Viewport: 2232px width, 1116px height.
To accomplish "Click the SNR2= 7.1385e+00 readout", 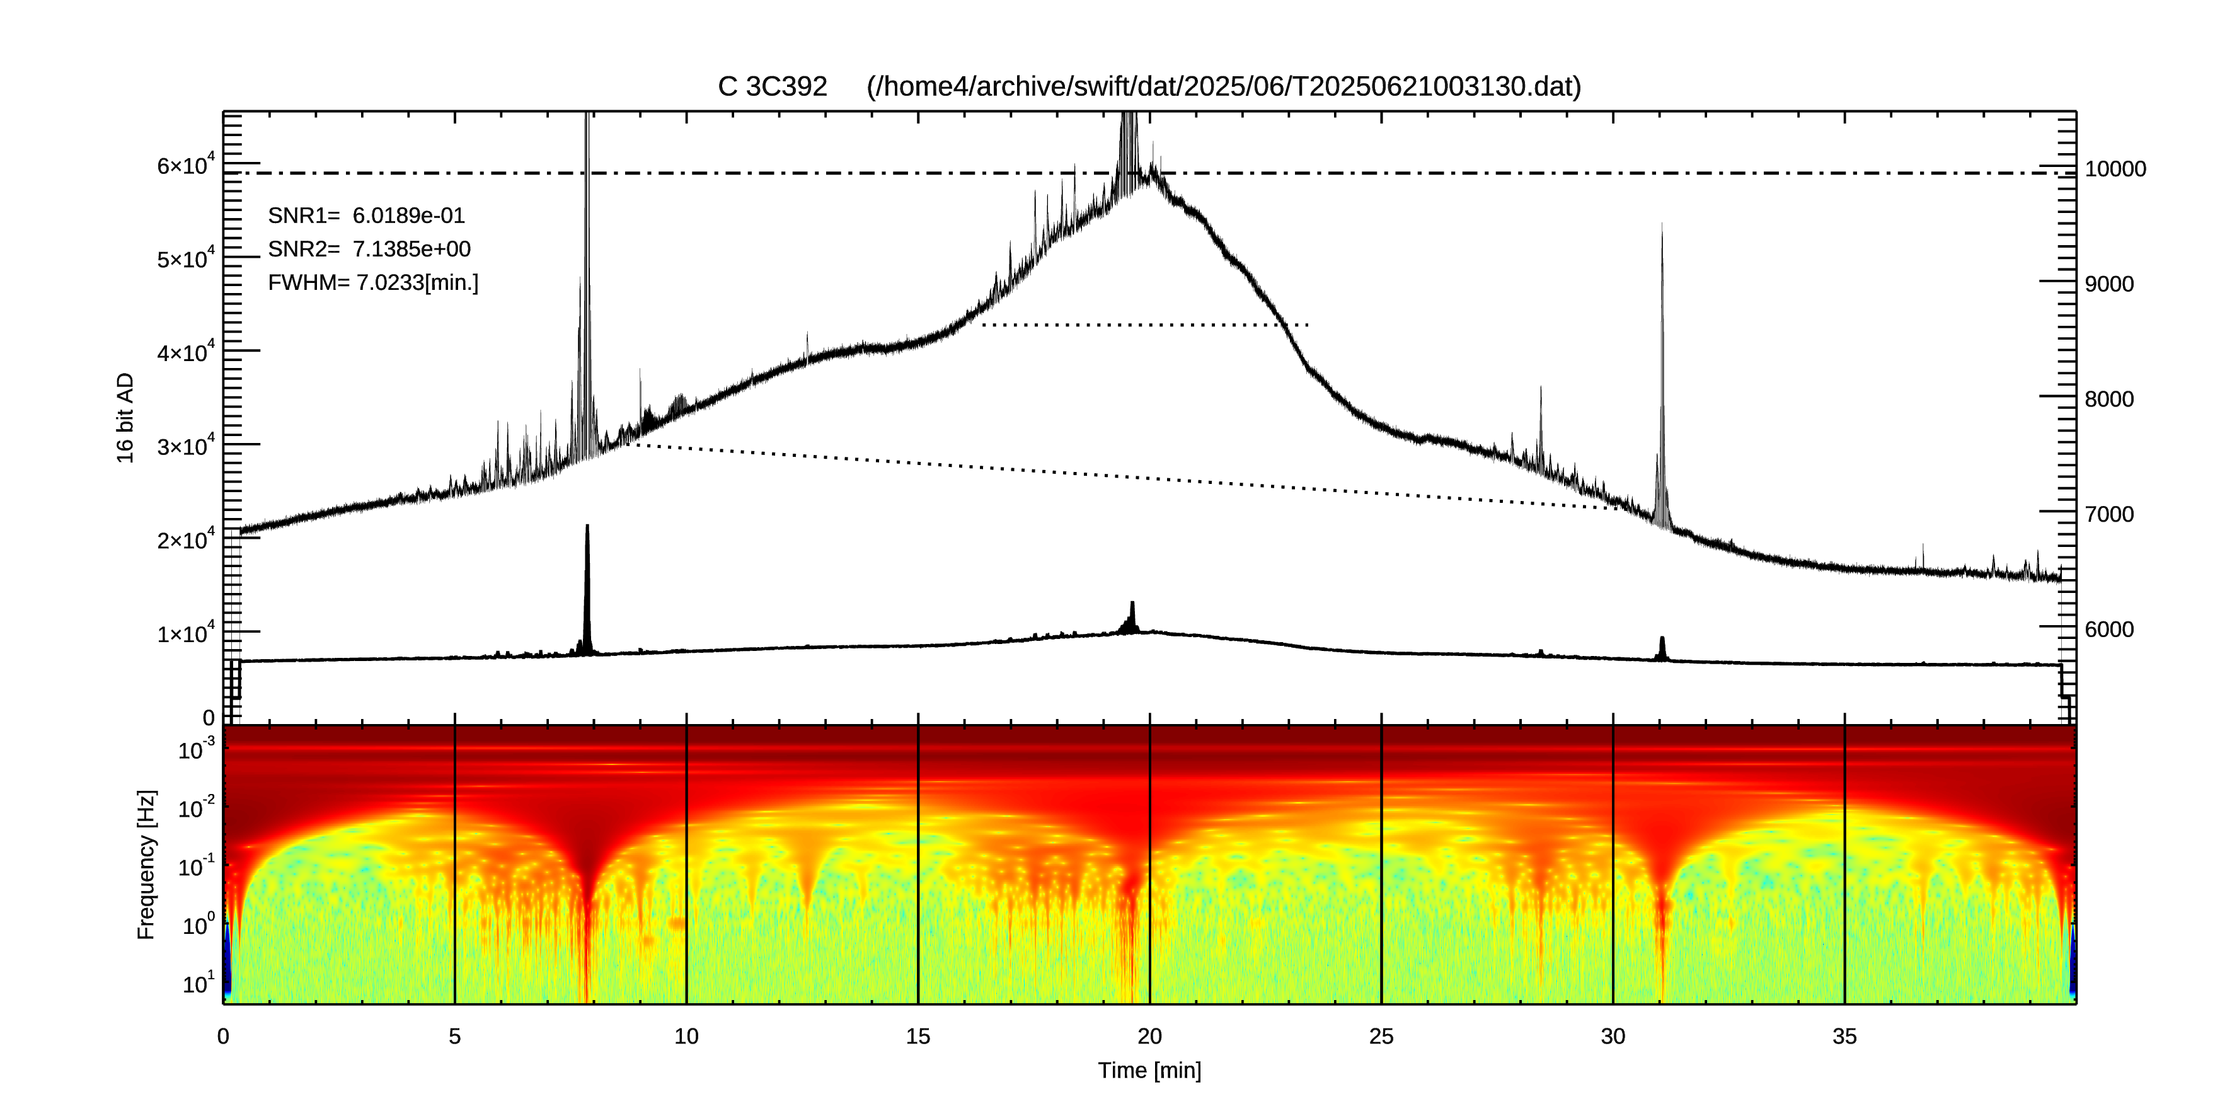I will point(369,249).
